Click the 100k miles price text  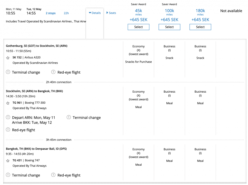pyautogui.click(x=169, y=11)
